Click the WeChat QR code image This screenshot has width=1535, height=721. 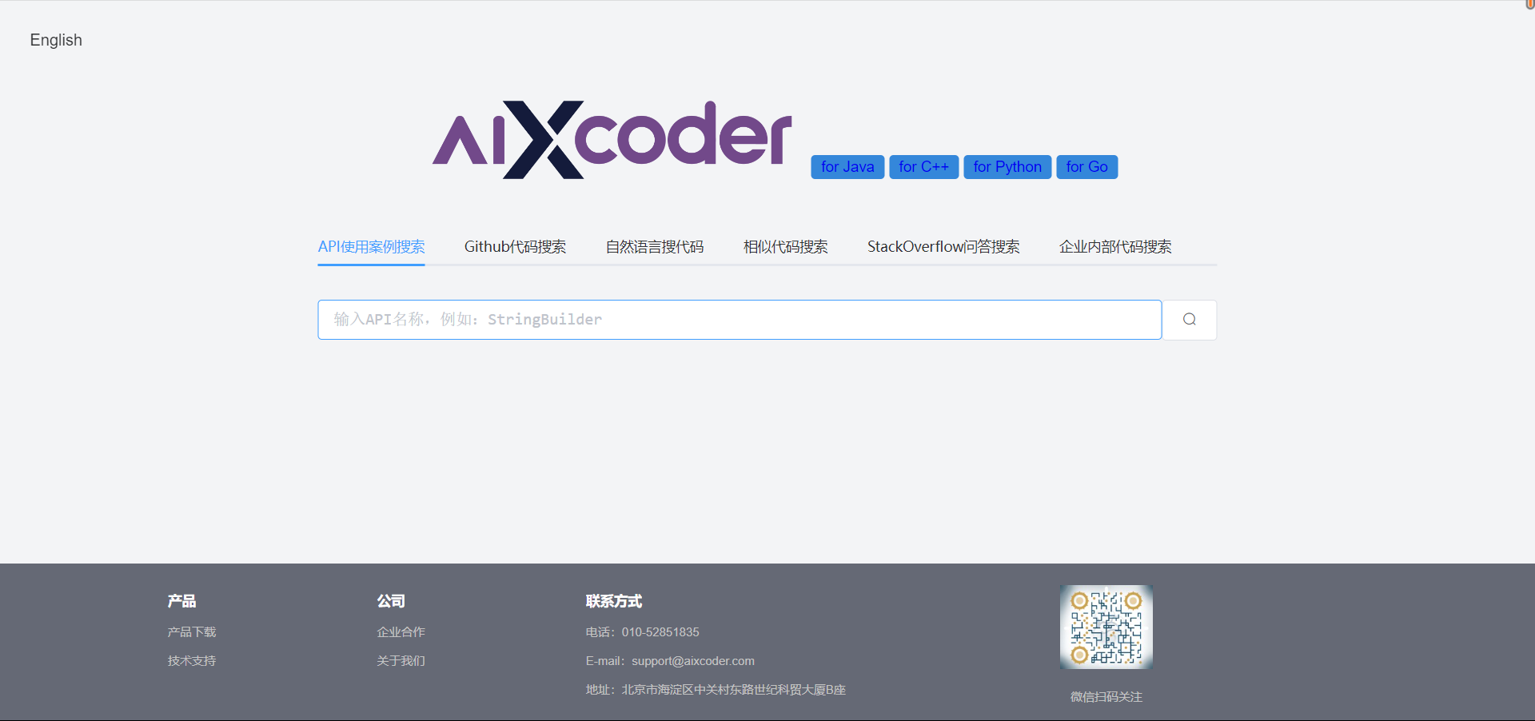pos(1106,627)
